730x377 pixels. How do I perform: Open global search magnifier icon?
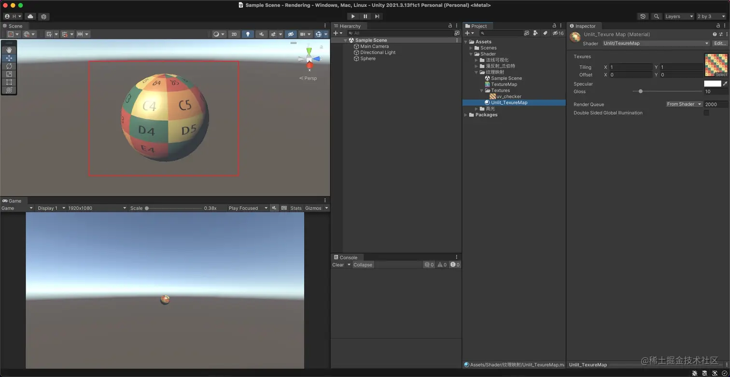click(x=656, y=16)
